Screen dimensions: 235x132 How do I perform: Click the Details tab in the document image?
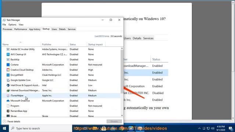coord(137,38)
